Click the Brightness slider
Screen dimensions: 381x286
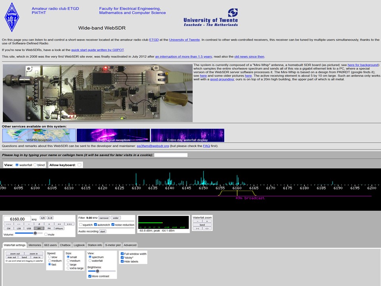(102, 271)
